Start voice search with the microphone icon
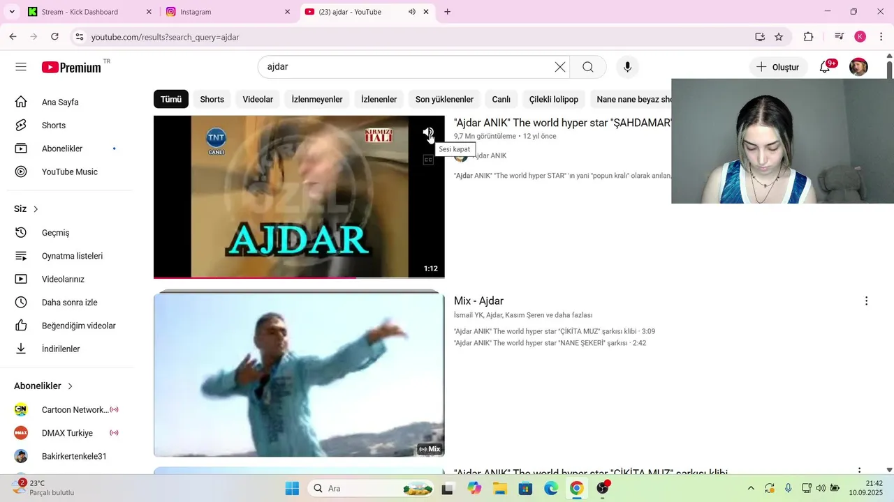The width and height of the screenshot is (894, 502). coord(627,67)
